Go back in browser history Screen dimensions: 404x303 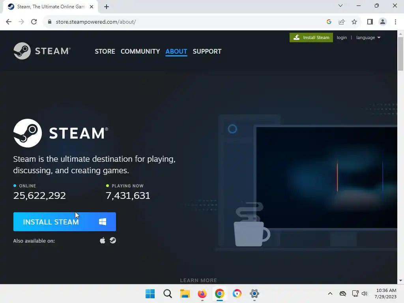click(9, 22)
